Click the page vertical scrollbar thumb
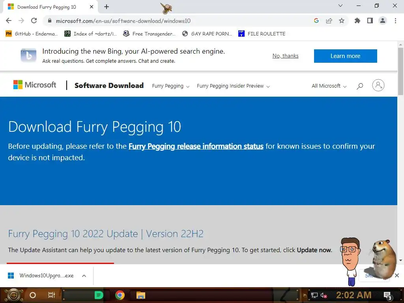Screen dimensions: 404x303 click(x=401, y=71)
